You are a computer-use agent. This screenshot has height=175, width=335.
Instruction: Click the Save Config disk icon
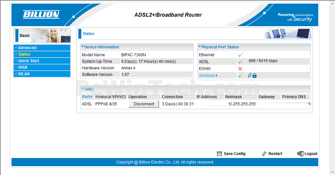coord(219,154)
